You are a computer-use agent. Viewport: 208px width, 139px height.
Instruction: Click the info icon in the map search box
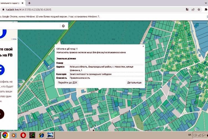pyautogui.click(x=63, y=26)
